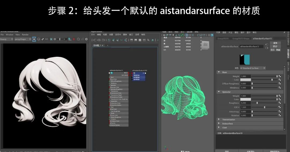Click the Base Color swatch
Screen dimensions: 290x152
coord(245,80)
